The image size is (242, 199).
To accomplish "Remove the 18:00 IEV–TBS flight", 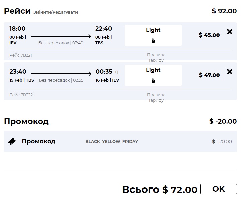I will point(230,32).
